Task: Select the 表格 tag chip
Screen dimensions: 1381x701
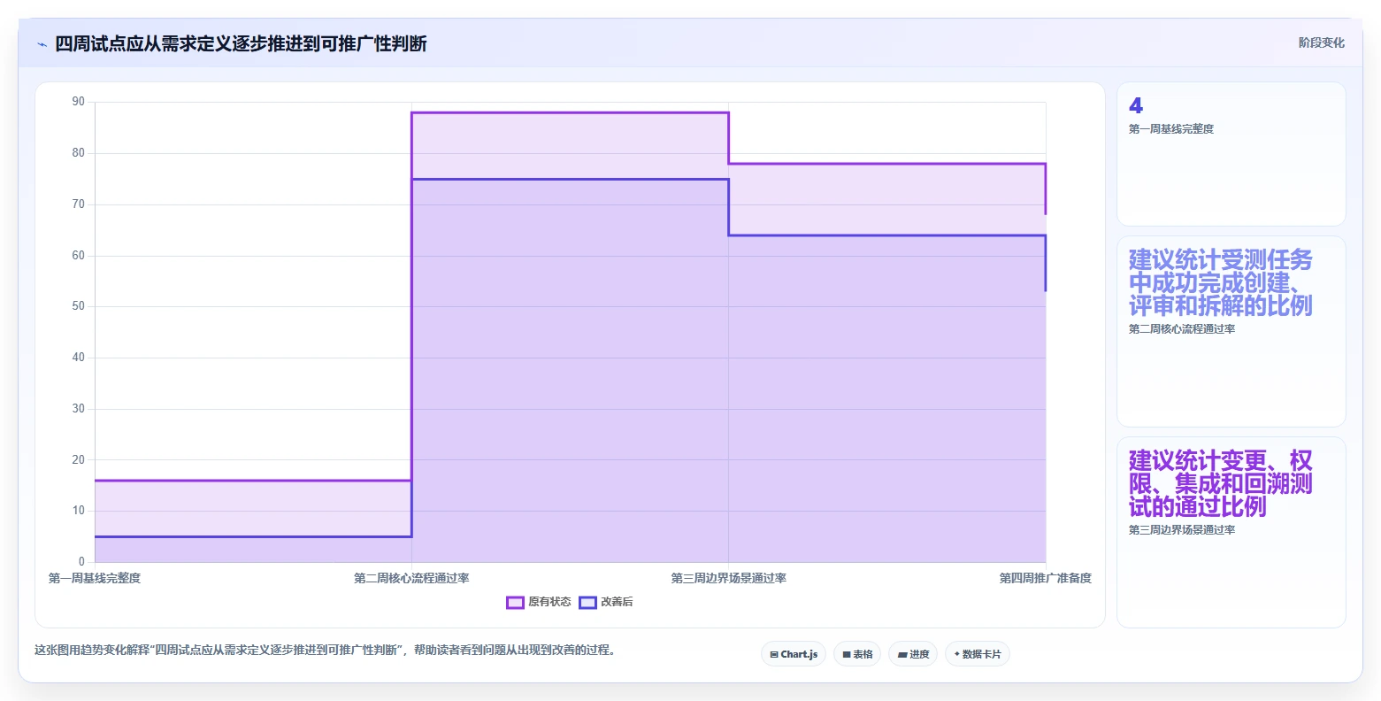Action: [857, 654]
